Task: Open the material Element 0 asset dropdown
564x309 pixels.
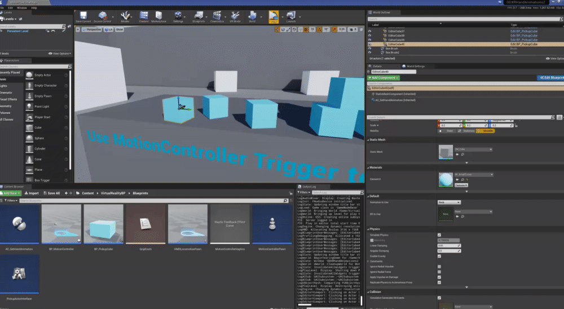Action: [x=474, y=174]
